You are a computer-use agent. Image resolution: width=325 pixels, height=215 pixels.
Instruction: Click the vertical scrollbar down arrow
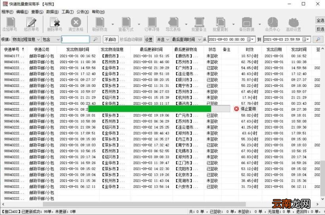pyautogui.click(x=323, y=199)
